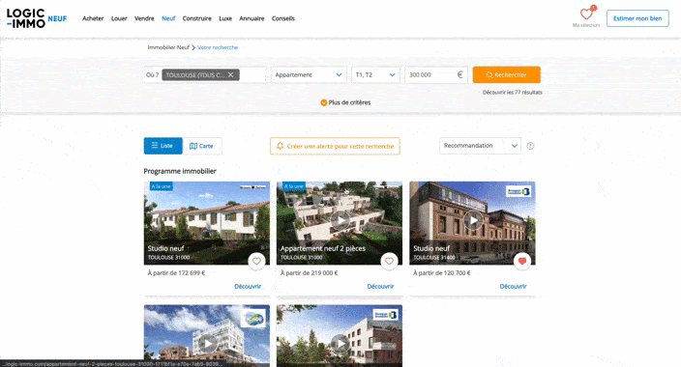Open the Appartement property type dropdown
681x367 pixels.
[309, 74]
